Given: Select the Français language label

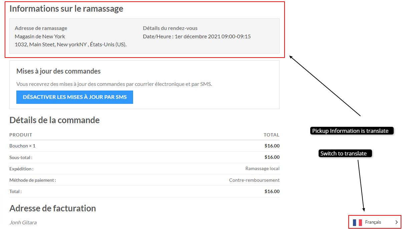Looking at the screenshot, I should (x=373, y=222).
